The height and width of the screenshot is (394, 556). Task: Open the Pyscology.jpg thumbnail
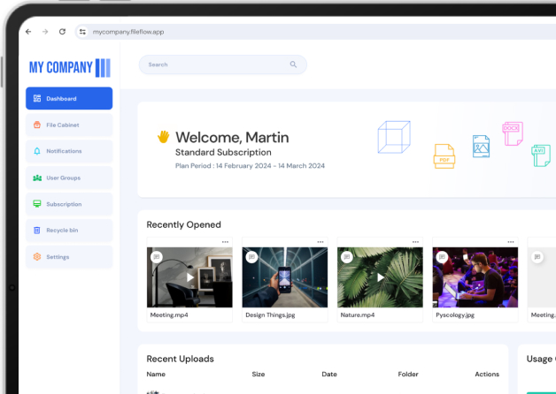(475, 277)
